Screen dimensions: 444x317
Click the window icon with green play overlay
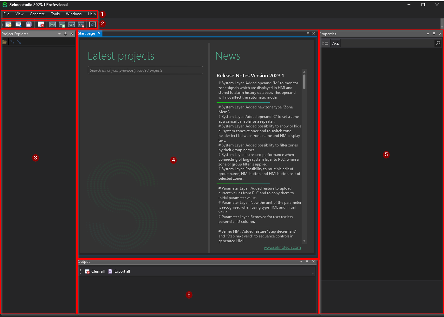(x=62, y=24)
